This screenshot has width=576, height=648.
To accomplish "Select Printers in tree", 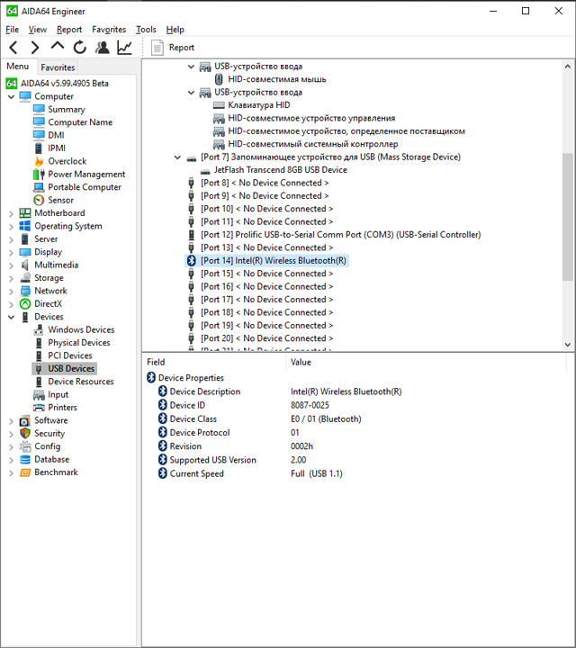I will coord(62,408).
